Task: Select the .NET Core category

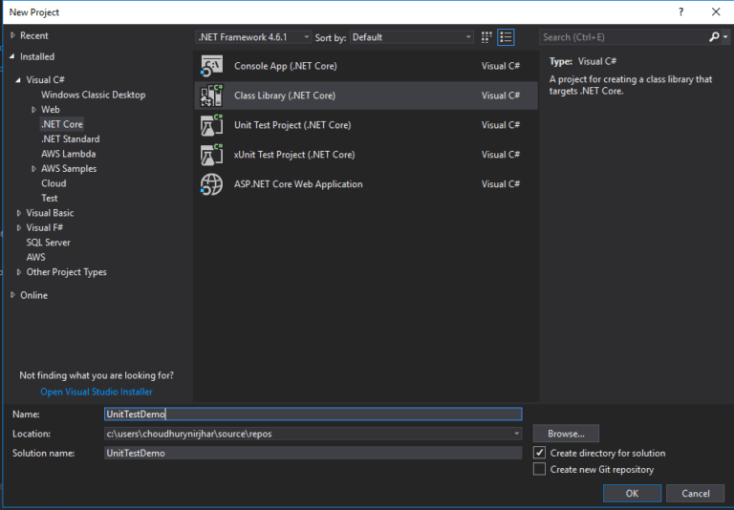Action: (x=62, y=124)
